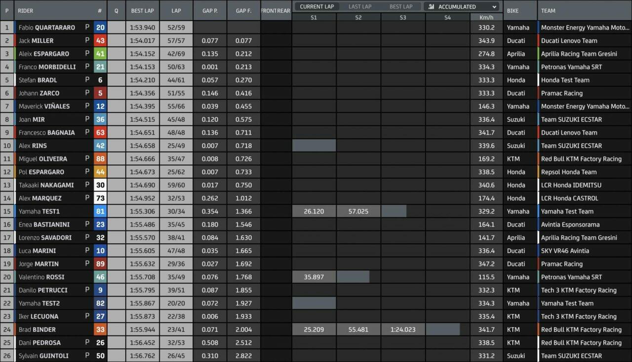The width and height of the screenshot is (632, 362).
Task: Click Quartararo's number 20 badge
Action: 100,28
